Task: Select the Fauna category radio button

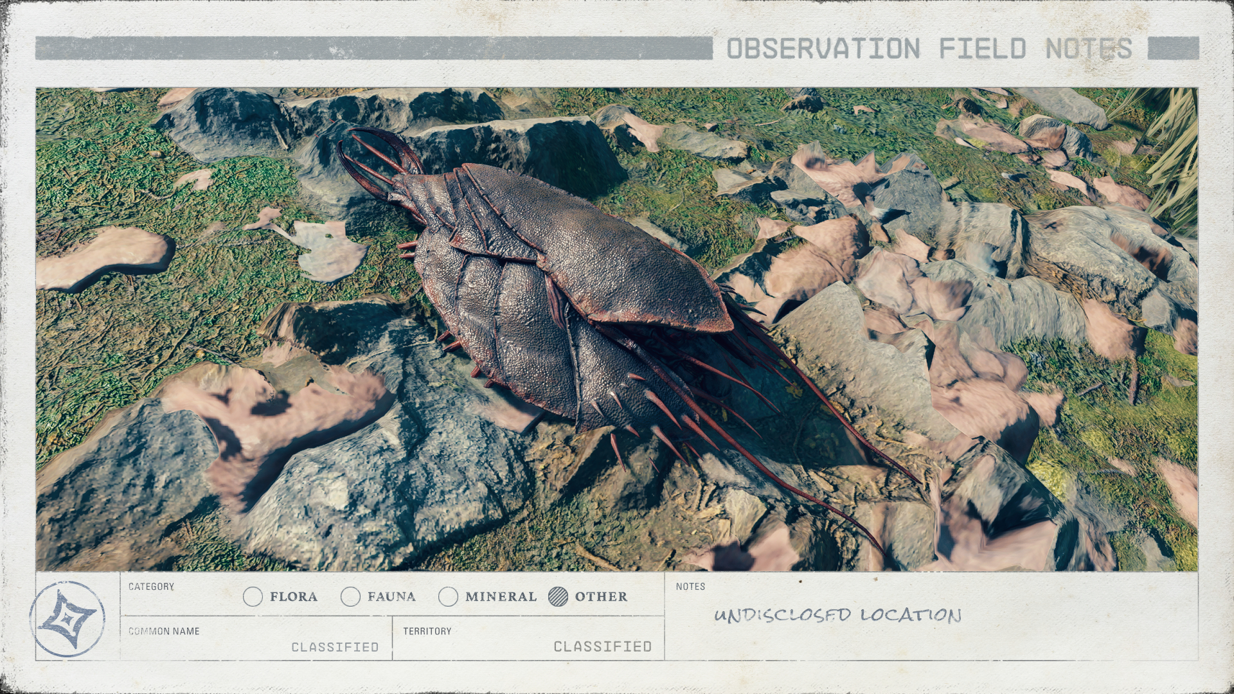Action: [x=350, y=596]
